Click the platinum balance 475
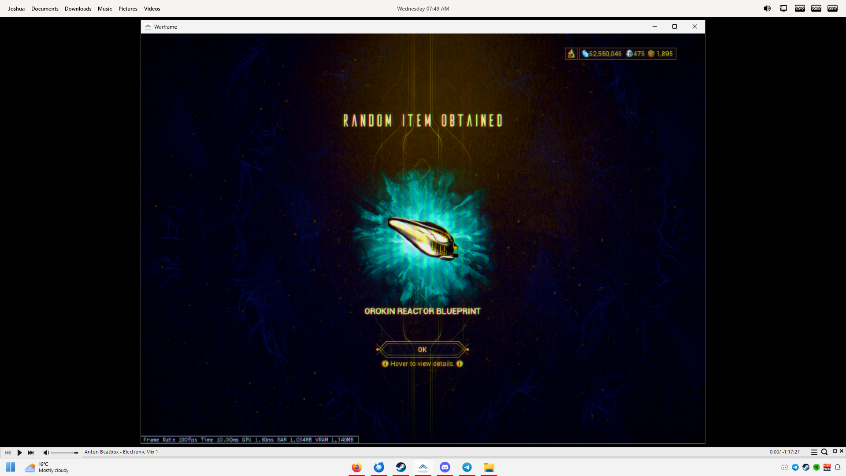This screenshot has height=476, width=846. [635, 54]
